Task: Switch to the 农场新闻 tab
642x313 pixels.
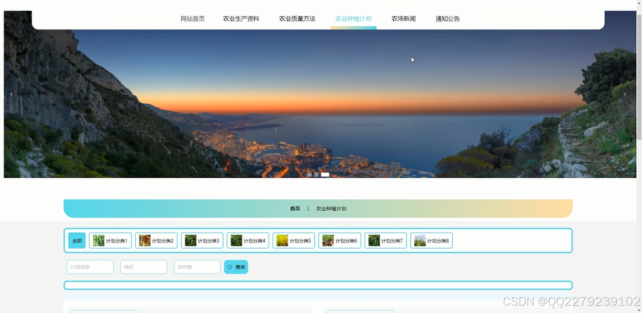Action: (x=404, y=18)
